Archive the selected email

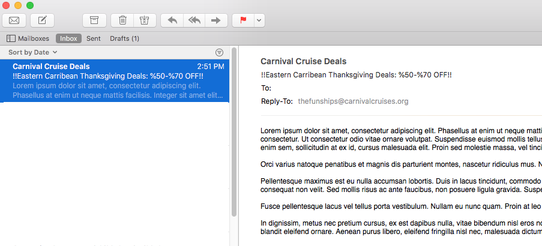pos(94,20)
